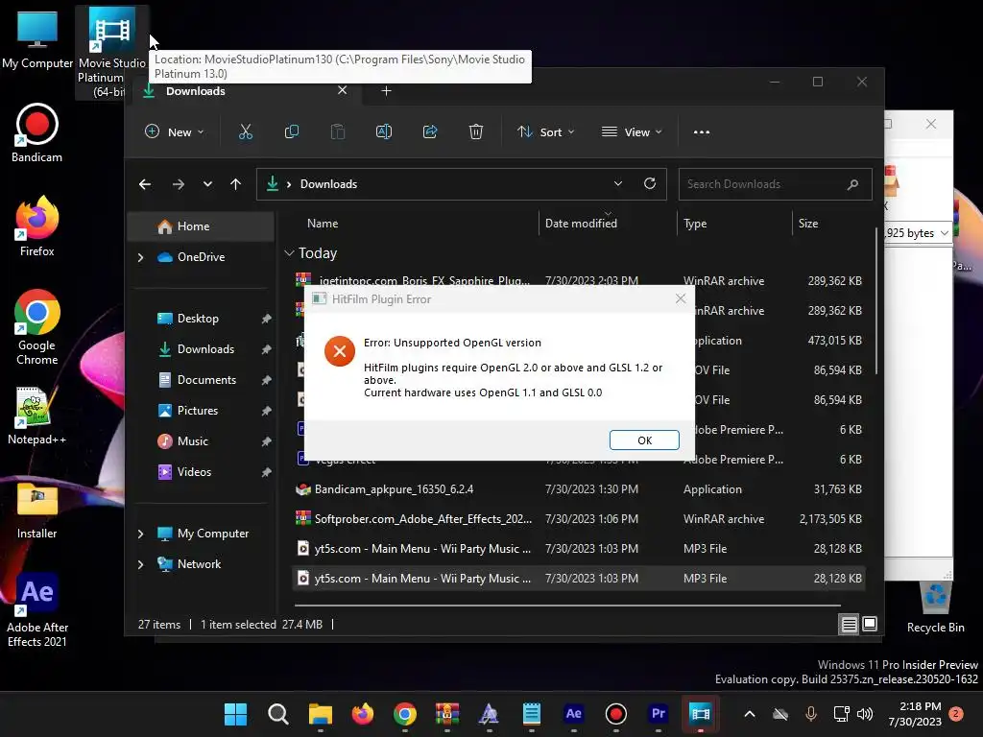The image size is (983, 737).
Task: Select the Downloads tab
Action: pyautogui.click(x=245, y=91)
